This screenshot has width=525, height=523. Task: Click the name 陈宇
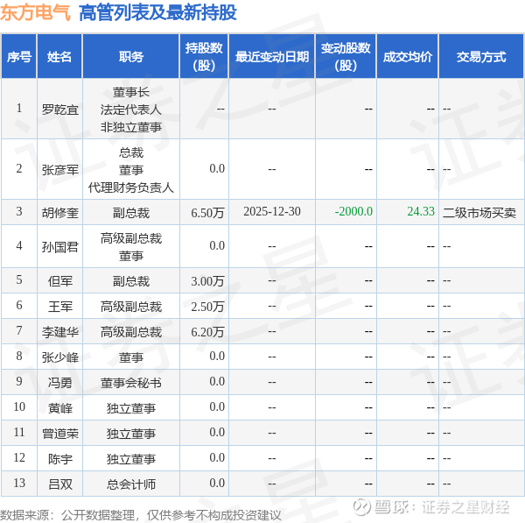click(59, 459)
